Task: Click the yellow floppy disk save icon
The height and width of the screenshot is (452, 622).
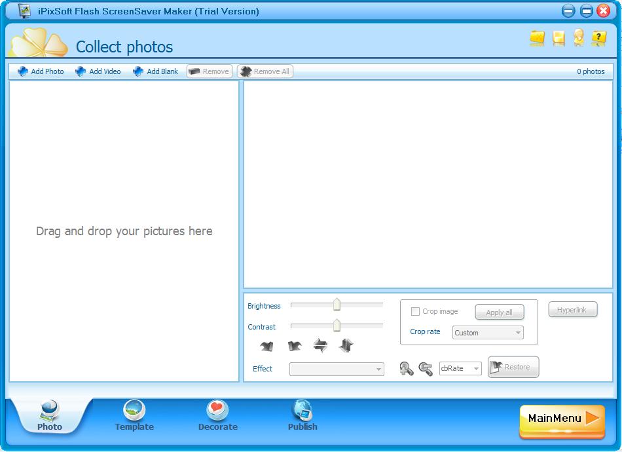Action: click(558, 39)
